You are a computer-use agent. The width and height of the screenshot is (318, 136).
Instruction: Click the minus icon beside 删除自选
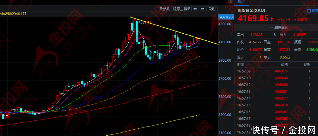[271, 27]
